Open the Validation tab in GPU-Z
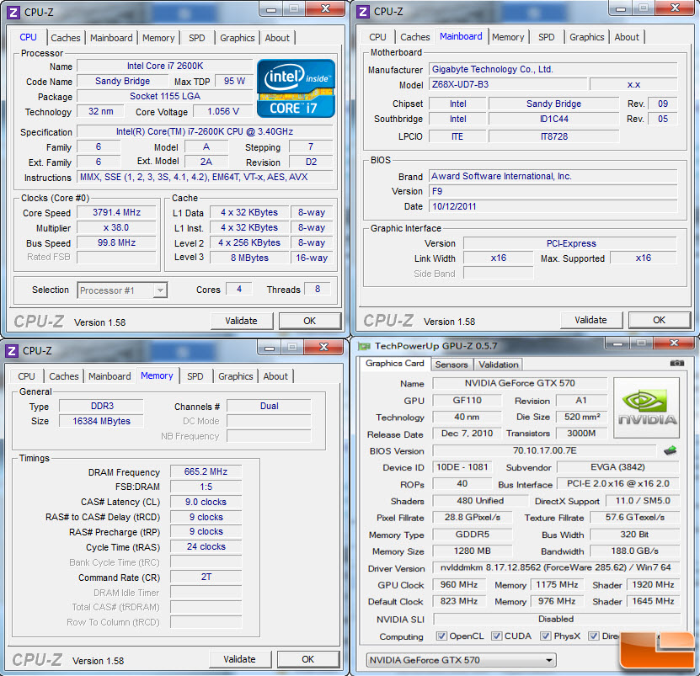This screenshot has width=700, height=676. 498,365
